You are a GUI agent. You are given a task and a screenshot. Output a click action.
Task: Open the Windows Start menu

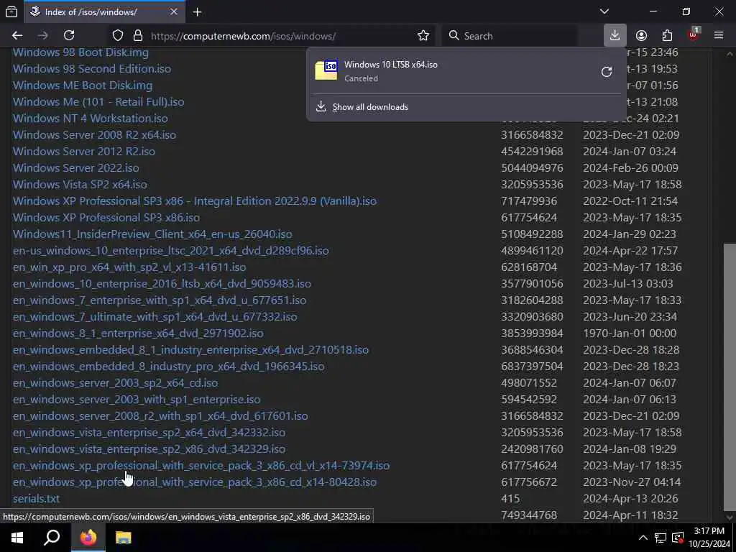pos(17,538)
